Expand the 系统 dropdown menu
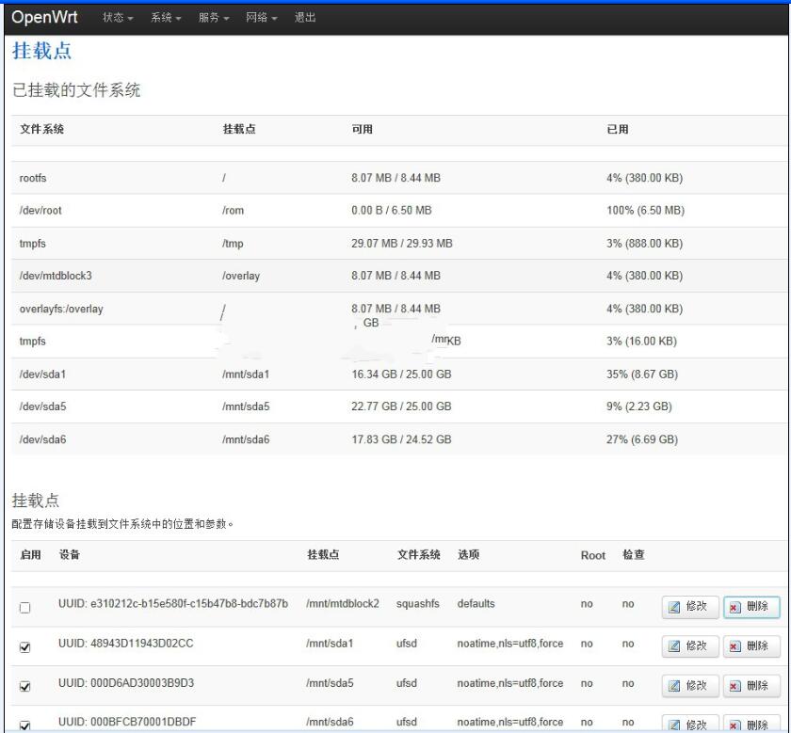This screenshot has width=791, height=733. [x=165, y=18]
